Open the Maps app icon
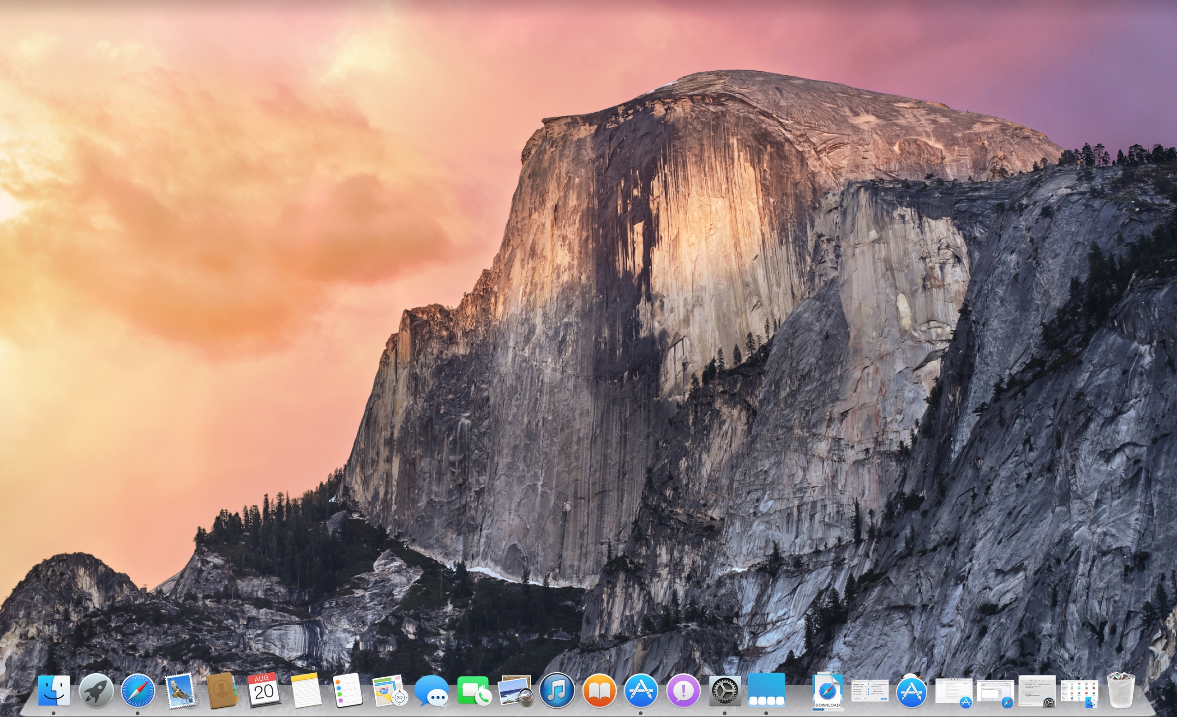1177x717 pixels. click(x=389, y=690)
